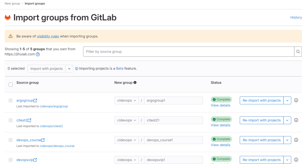Click the search magnifier icon
Screen dimensions: 302x164
[298, 52]
